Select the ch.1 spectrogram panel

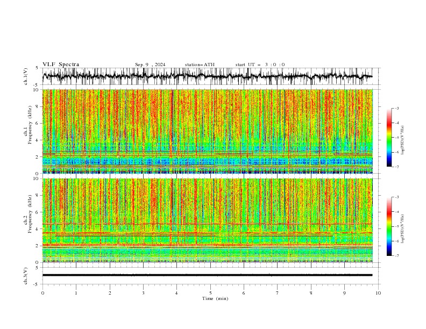[208, 131]
